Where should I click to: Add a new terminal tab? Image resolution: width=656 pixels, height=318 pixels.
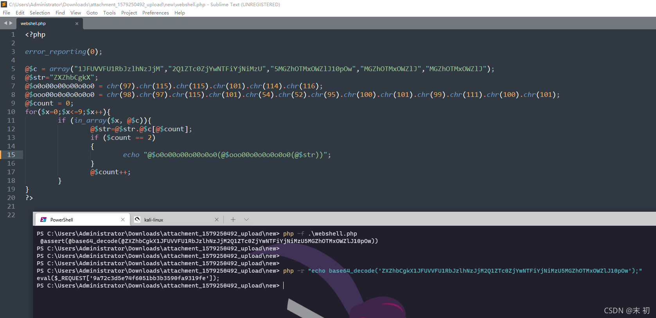(233, 220)
